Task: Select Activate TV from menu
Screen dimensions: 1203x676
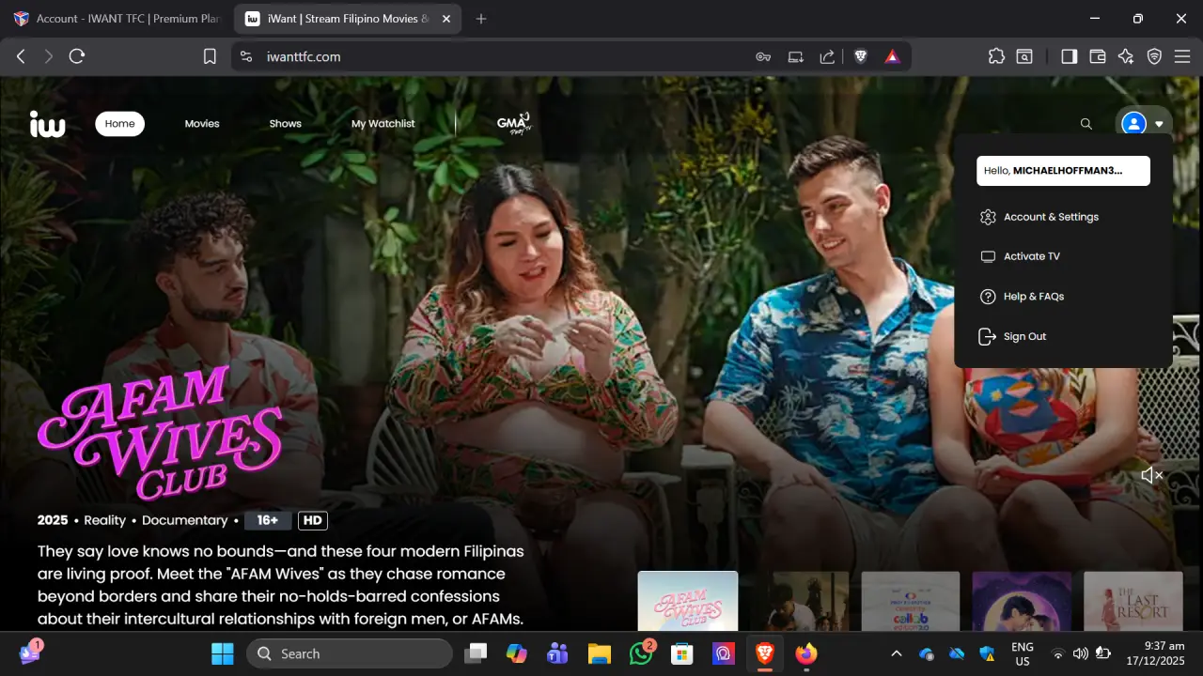Action: [1031, 256]
